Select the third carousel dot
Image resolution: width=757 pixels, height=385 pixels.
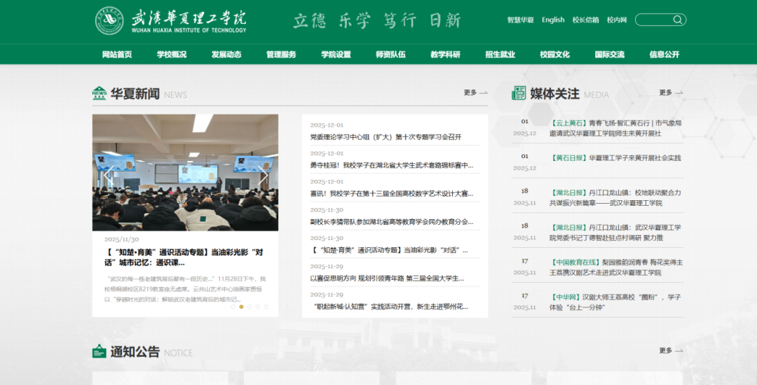250,307
